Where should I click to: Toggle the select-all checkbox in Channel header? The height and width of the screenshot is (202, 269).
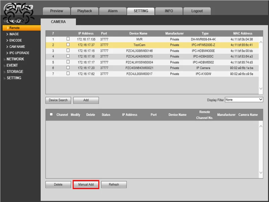(51, 114)
